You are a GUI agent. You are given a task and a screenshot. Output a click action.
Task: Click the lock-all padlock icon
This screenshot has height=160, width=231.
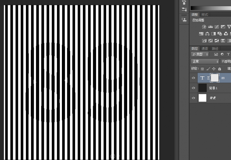point(220,69)
